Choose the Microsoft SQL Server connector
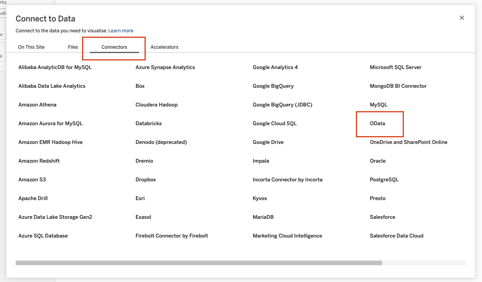Screen dimensions: 482x282 click(395, 67)
